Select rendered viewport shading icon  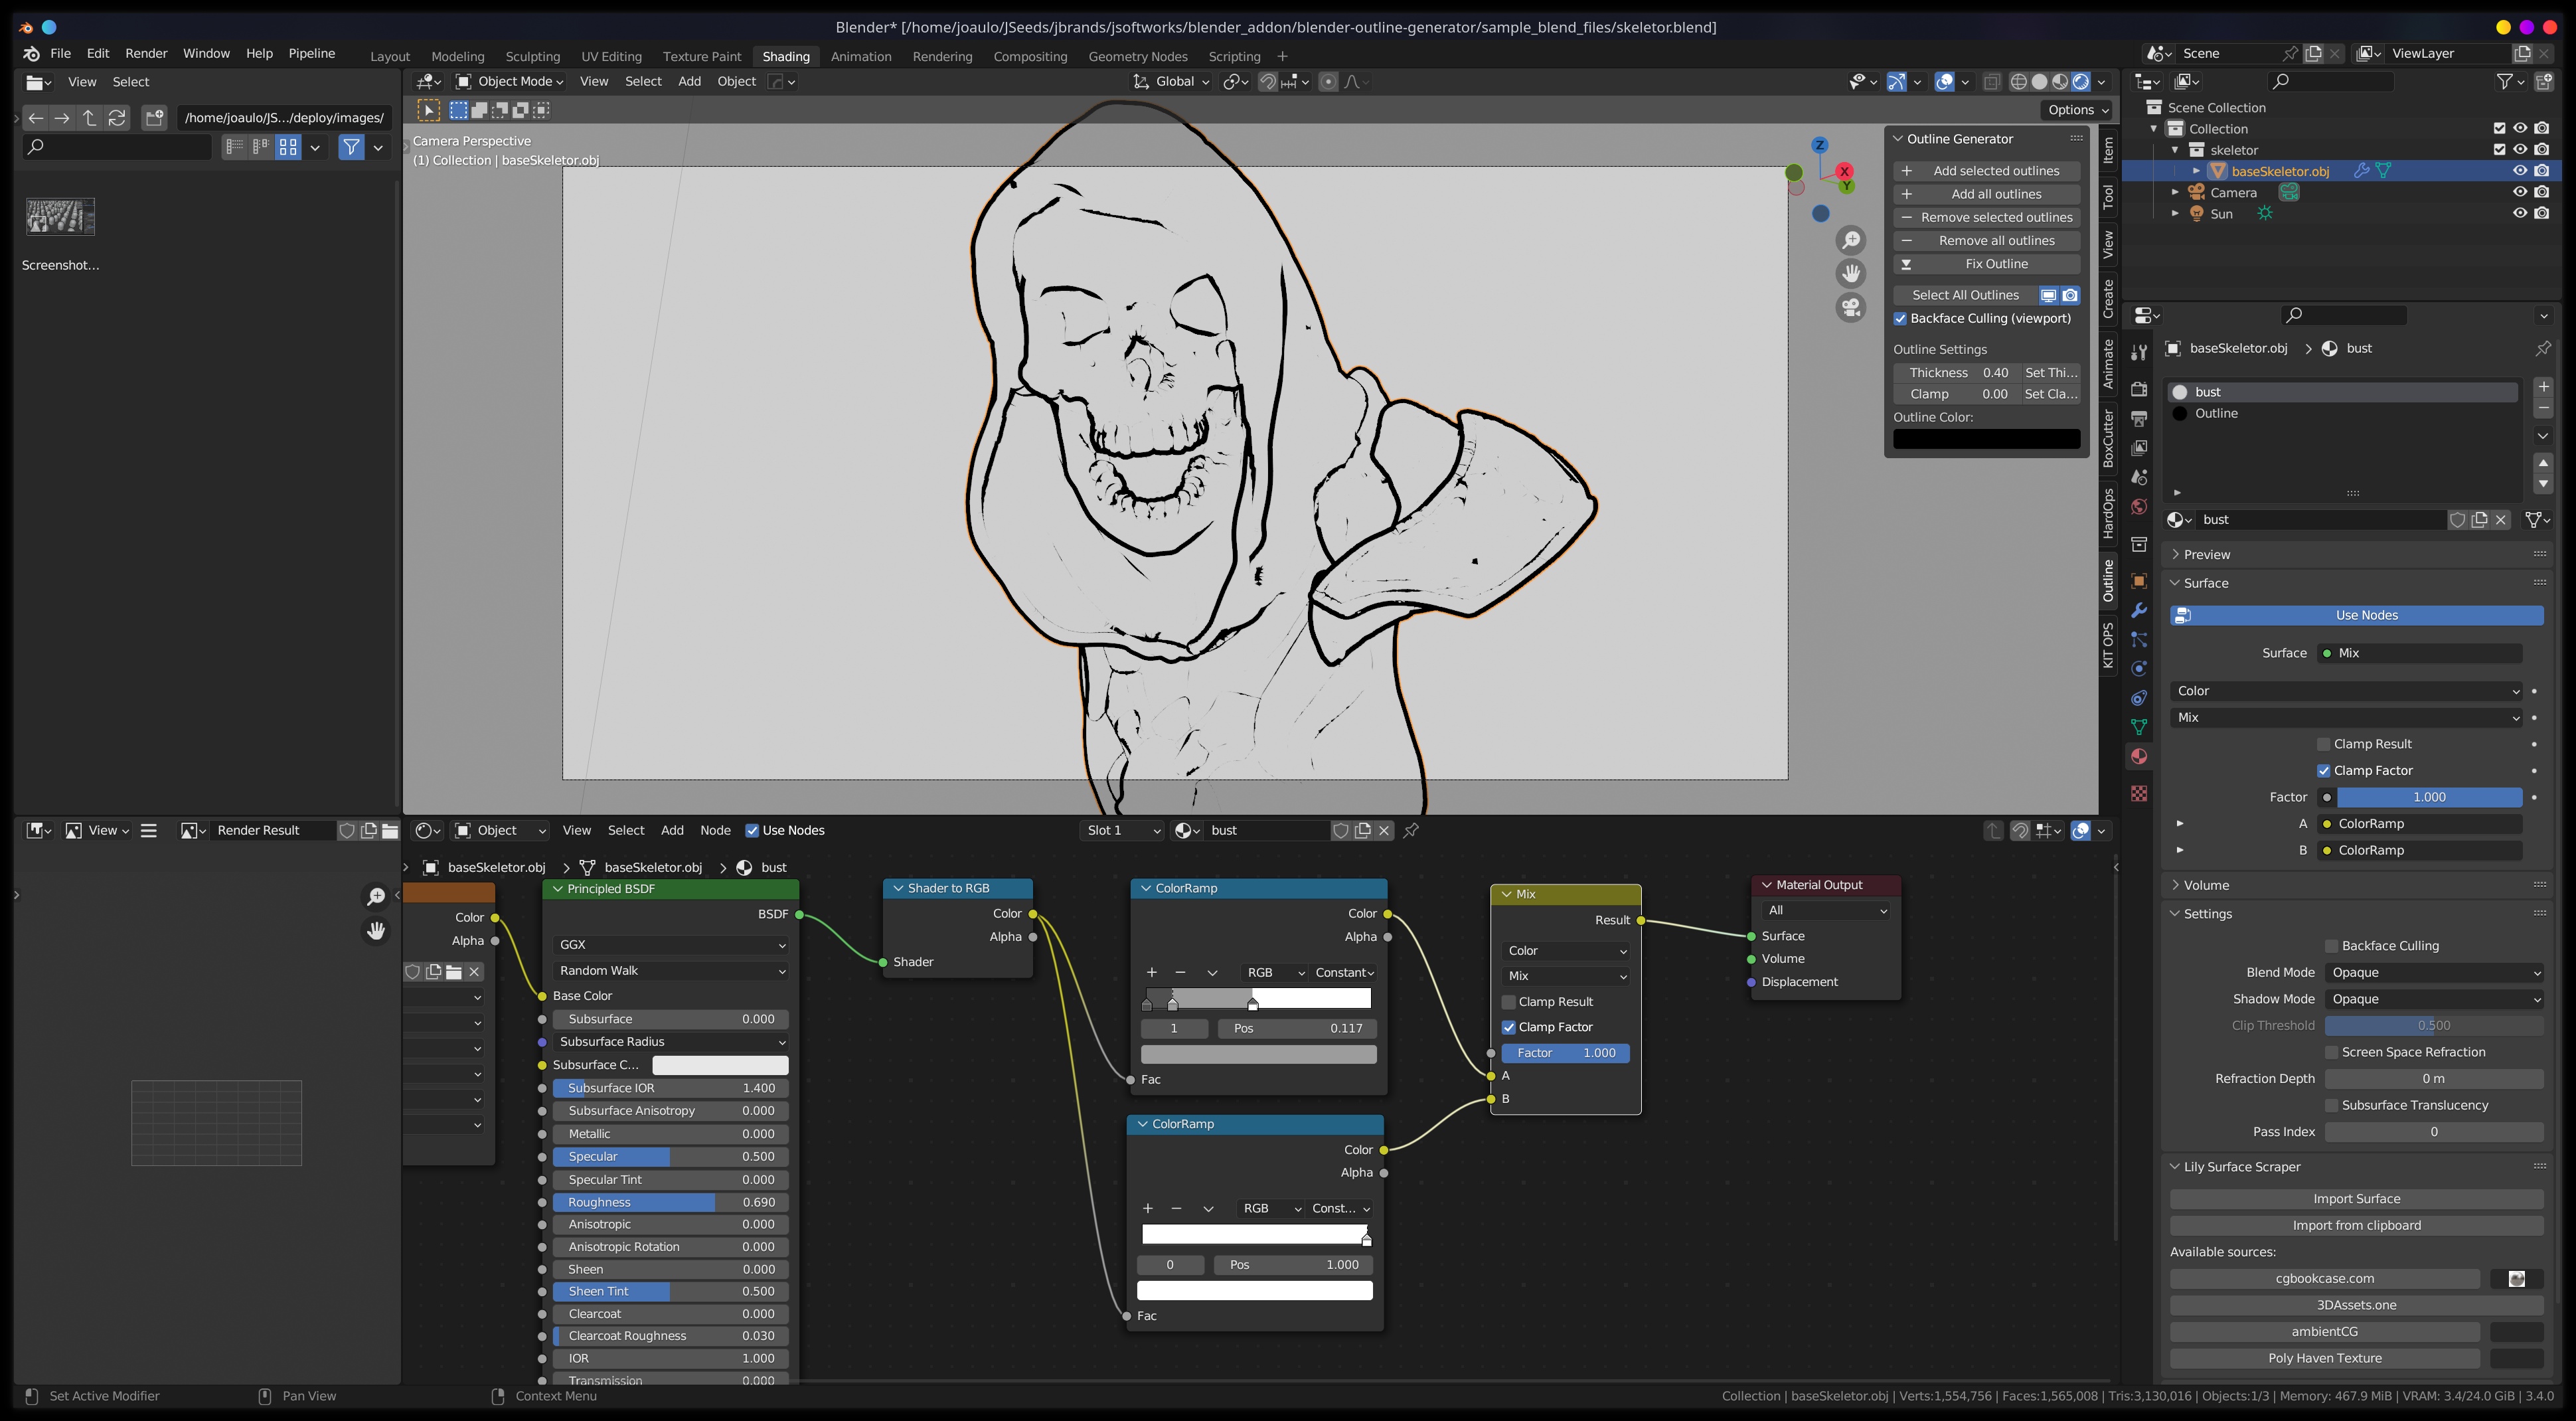(2081, 82)
